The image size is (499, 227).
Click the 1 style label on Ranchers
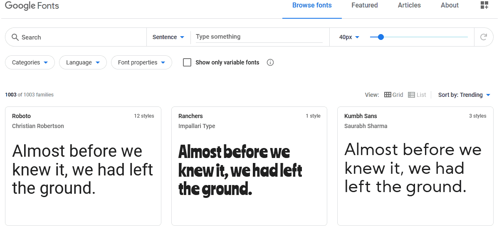(x=313, y=116)
